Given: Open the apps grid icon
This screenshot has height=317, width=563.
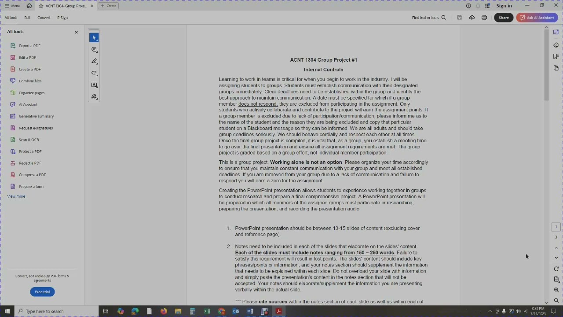Looking at the screenshot, I should tap(487, 6).
